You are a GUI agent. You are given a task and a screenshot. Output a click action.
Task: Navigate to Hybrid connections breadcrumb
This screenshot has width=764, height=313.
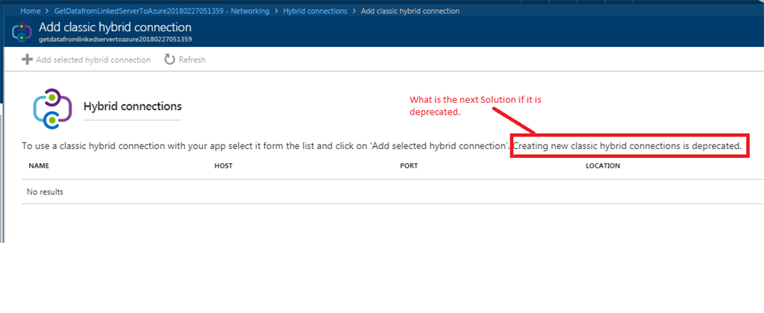316,10
